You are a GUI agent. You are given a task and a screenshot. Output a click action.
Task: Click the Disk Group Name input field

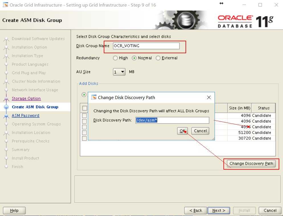pos(146,46)
